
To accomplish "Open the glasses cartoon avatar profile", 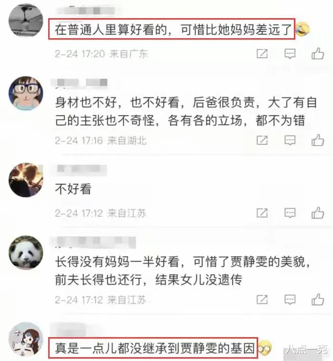I will (26, 93).
